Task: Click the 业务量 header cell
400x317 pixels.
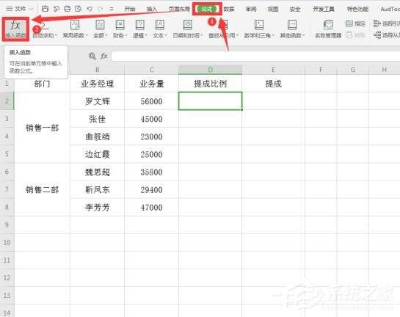Action: click(151, 84)
